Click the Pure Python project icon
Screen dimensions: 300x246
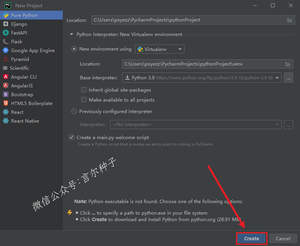[x=6, y=15]
